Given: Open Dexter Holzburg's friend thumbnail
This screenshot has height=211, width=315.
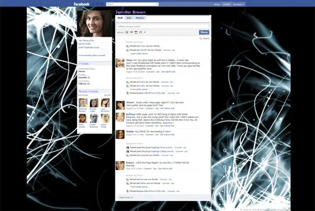Looking at the screenshot, I should 94,118.
